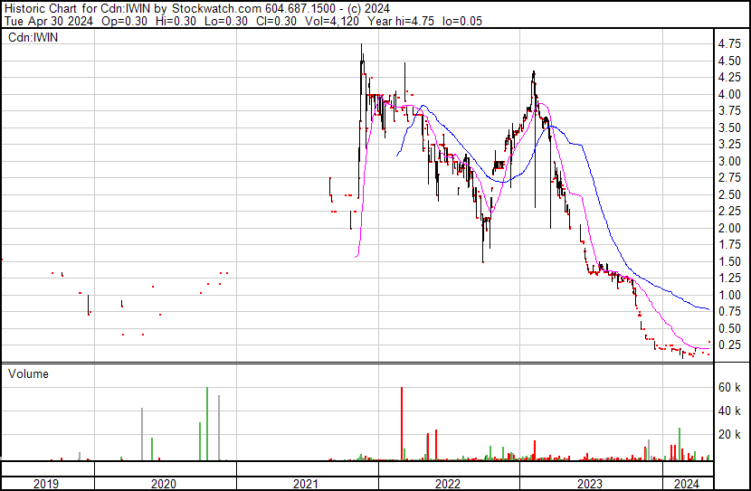Click the 2.00 price axis label
Screen dimensions: 751x491
point(729,228)
